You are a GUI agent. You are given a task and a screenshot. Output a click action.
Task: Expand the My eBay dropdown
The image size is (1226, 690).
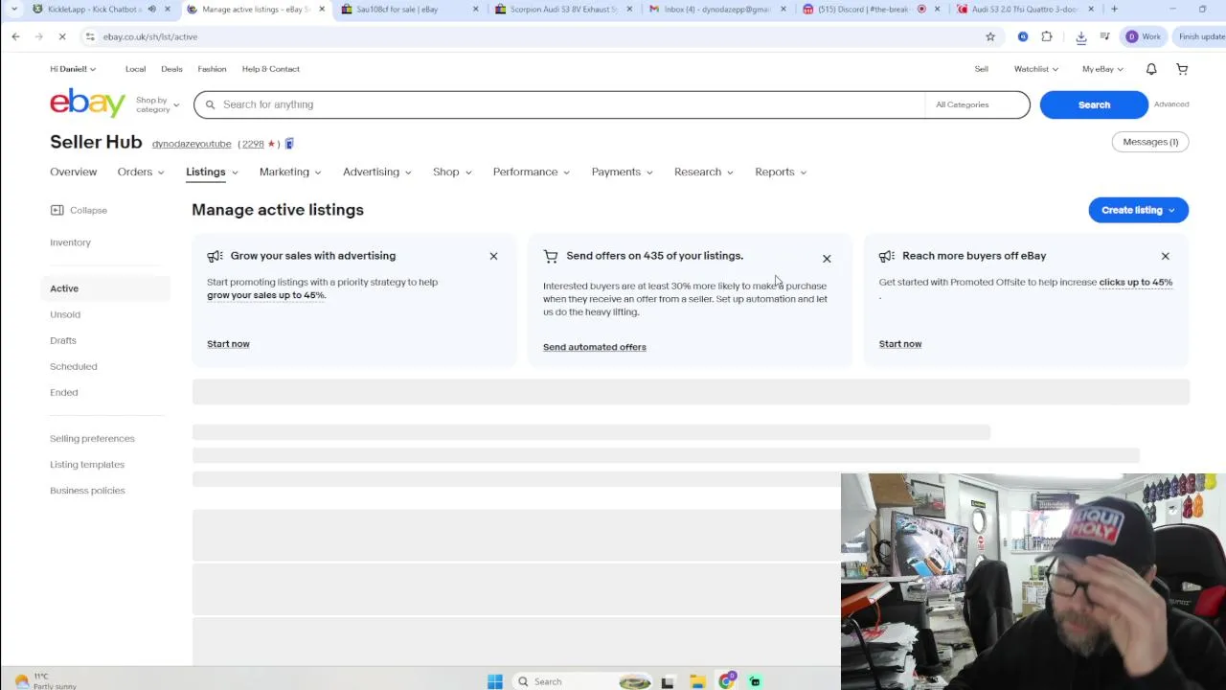[1102, 69]
